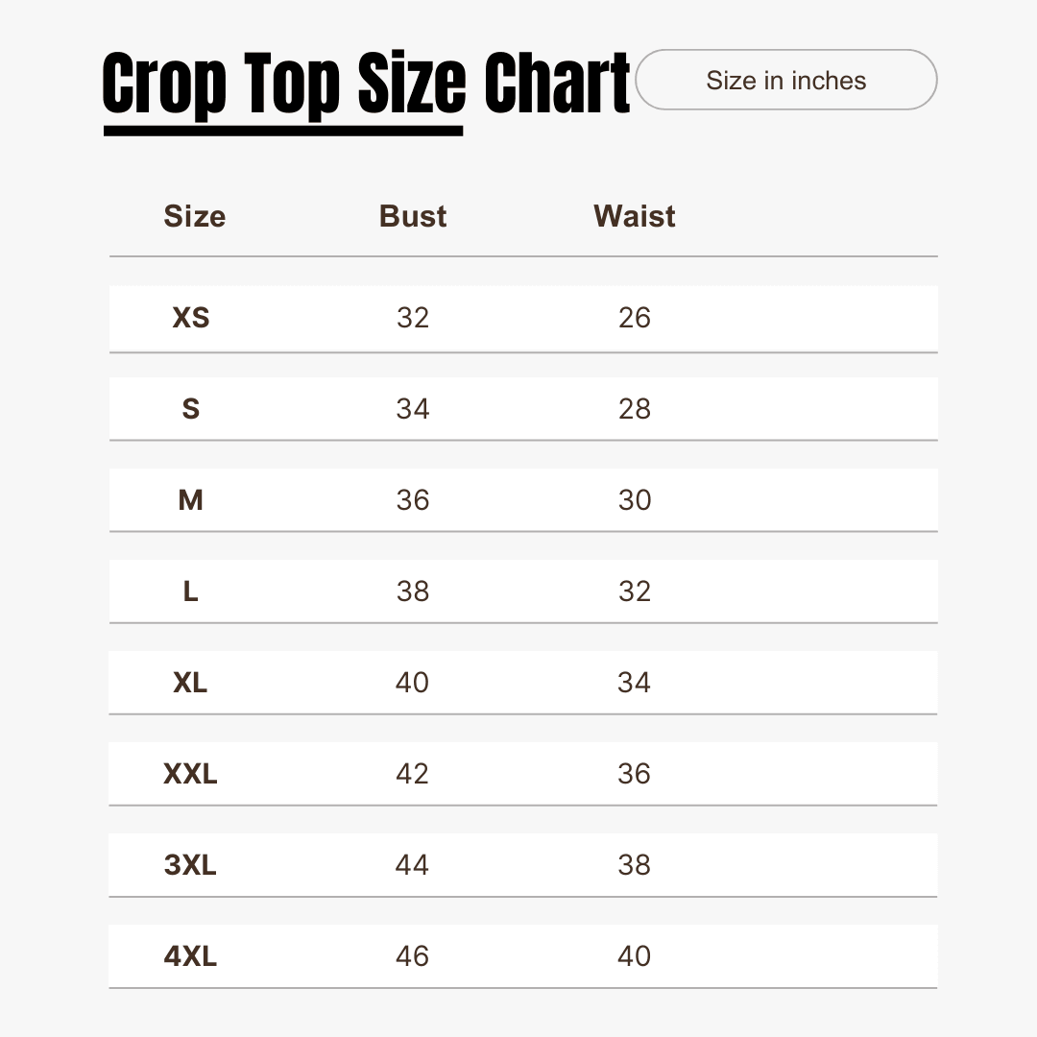Select bust value 36 in M row
The width and height of the screenshot is (1037, 1037).
point(413,500)
